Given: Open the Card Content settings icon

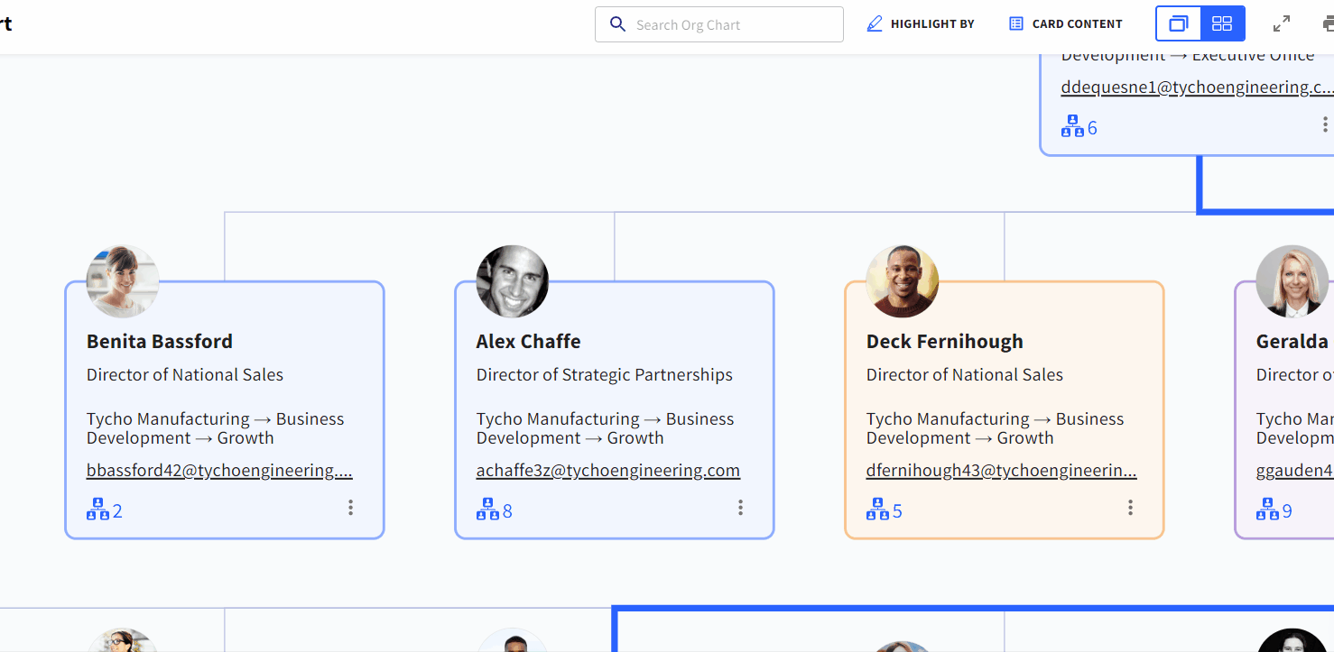Looking at the screenshot, I should [x=1014, y=23].
